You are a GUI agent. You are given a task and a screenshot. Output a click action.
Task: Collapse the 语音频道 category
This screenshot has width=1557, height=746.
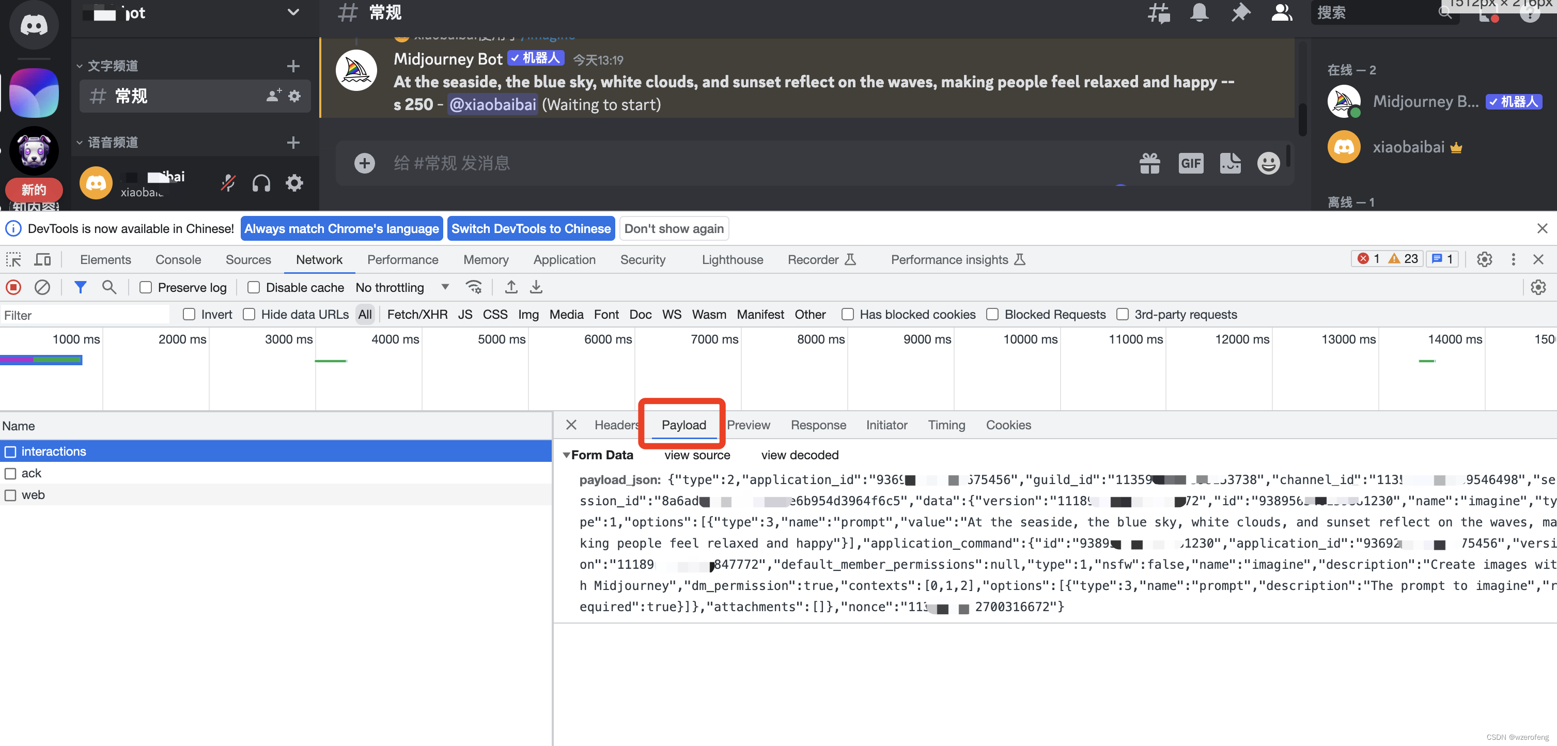click(107, 143)
